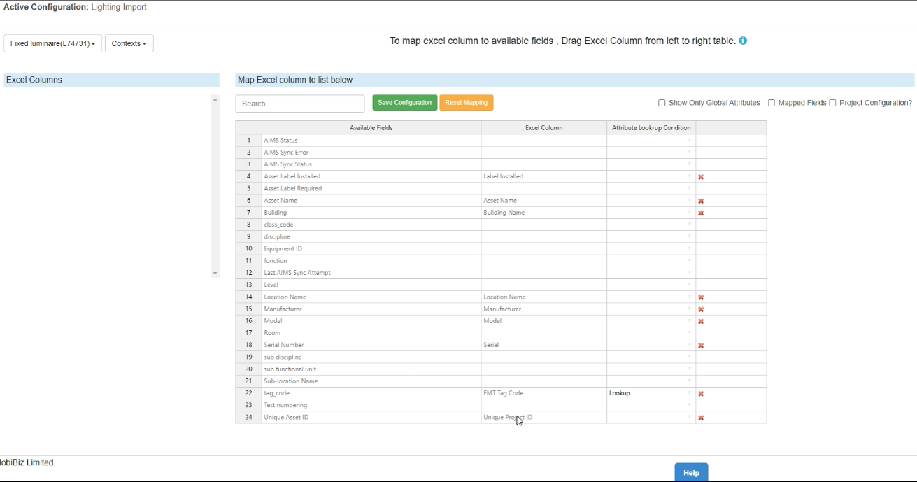Delete the Unique Asset ID mapping
This screenshot has width=917, height=482.
701,418
